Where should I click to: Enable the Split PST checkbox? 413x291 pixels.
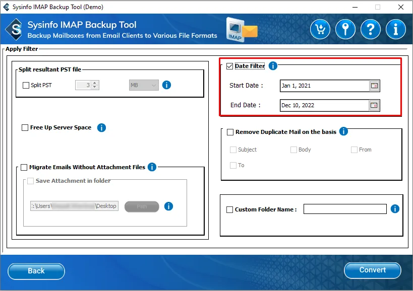26,85
